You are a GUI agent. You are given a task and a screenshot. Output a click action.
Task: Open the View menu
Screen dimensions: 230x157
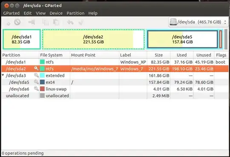(40, 13)
